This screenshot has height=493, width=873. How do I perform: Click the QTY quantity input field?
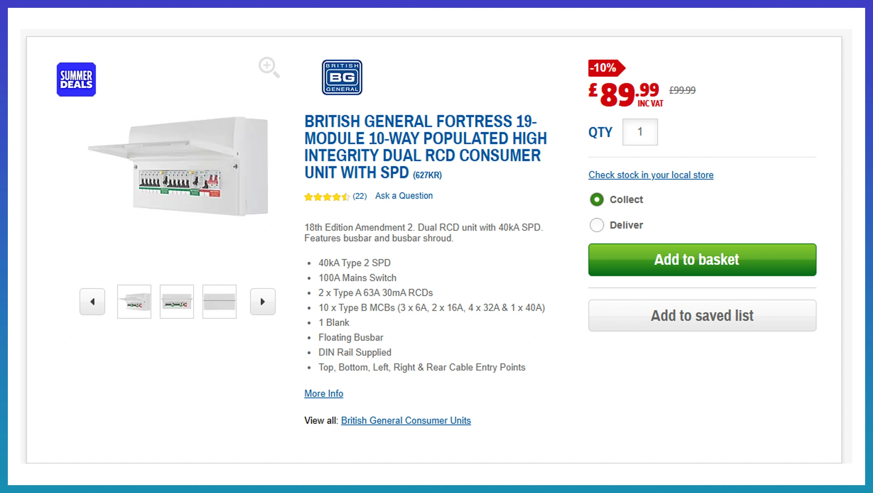pyautogui.click(x=640, y=132)
